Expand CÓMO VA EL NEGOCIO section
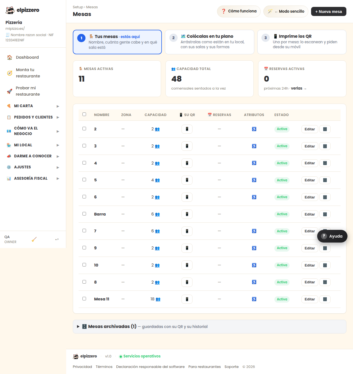The height and width of the screenshot is (374, 353). pos(33,131)
